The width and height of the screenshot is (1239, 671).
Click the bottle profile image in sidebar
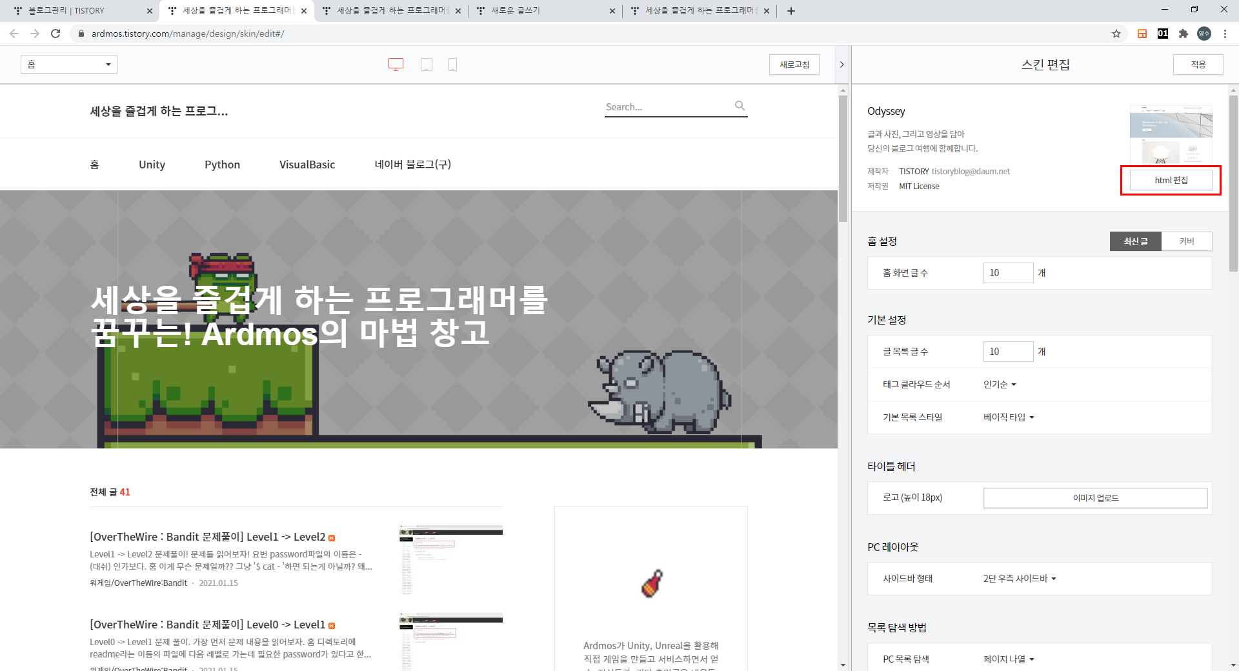[x=651, y=583]
